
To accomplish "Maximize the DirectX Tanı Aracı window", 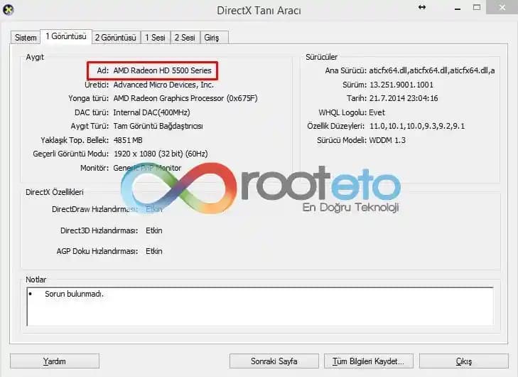I will [x=477, y=7].
